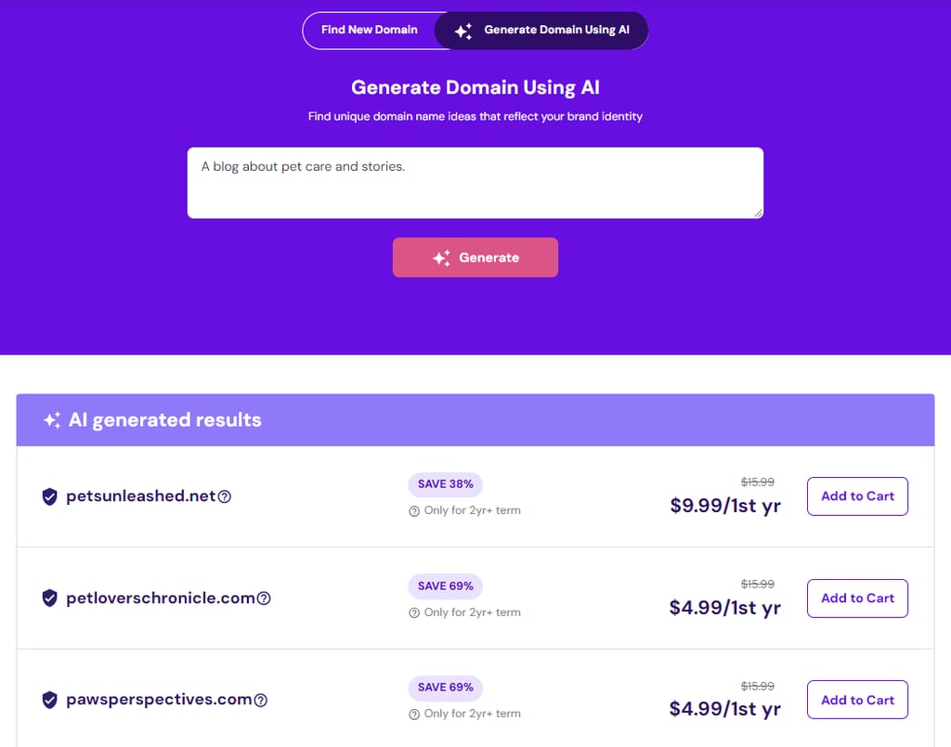Click info icon under SAVE 38% badge
This screenshot has width=951, height=747.
(x=414, y=511)
